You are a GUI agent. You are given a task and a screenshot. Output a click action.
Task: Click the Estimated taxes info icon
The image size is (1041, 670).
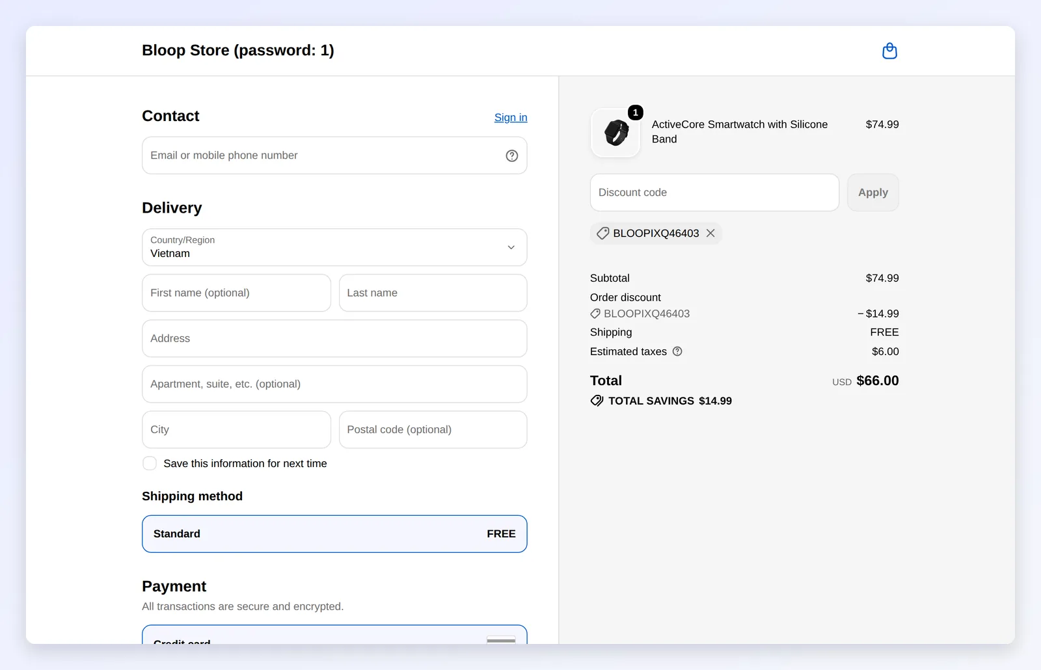click(677, 351)
